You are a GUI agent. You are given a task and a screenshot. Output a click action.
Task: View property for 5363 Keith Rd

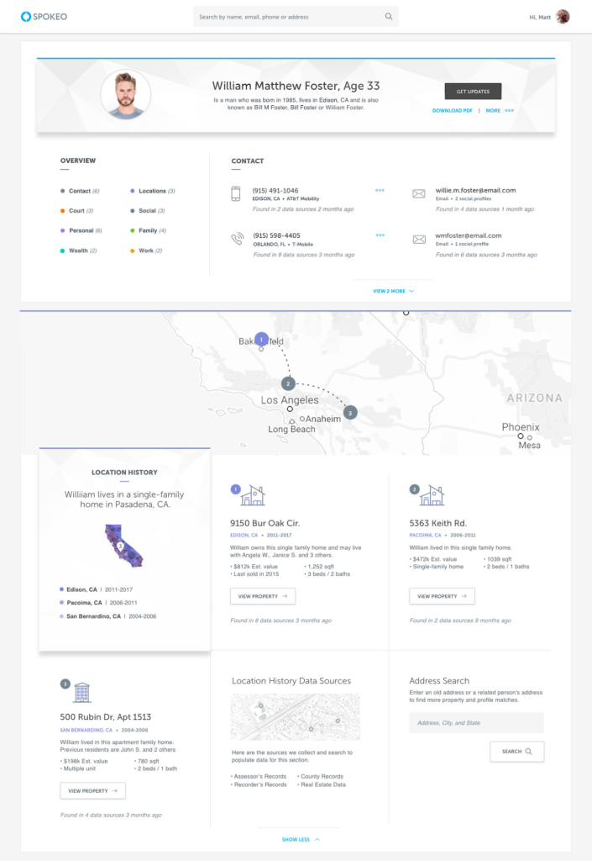[442, 596]
